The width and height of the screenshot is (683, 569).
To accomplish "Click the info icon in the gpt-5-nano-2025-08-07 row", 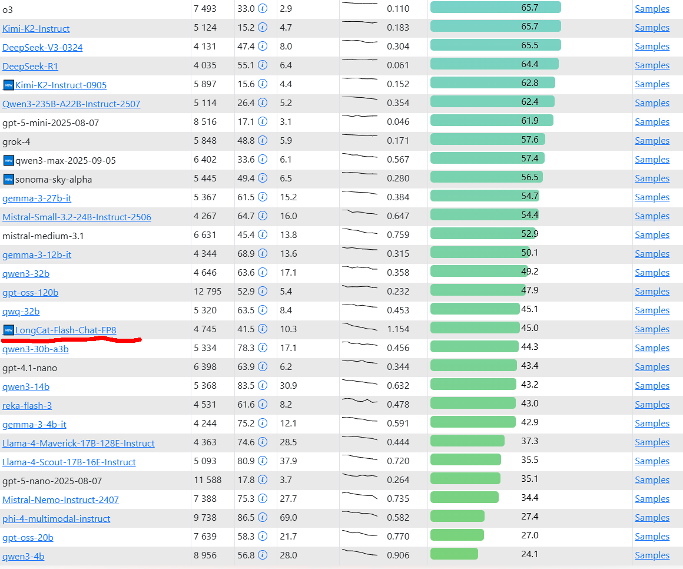I will (x=262, y=479).
